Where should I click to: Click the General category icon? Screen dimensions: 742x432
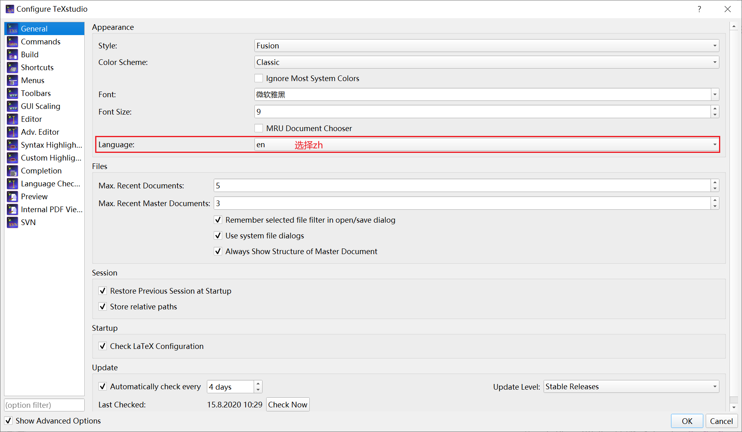pyautogui.click(x=13, y=29)
